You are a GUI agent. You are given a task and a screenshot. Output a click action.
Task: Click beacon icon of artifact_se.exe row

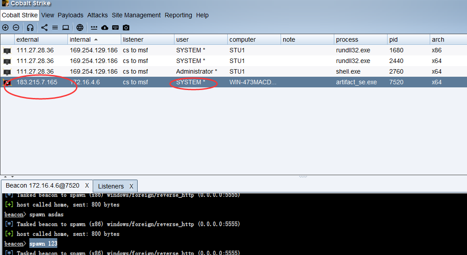7,82
